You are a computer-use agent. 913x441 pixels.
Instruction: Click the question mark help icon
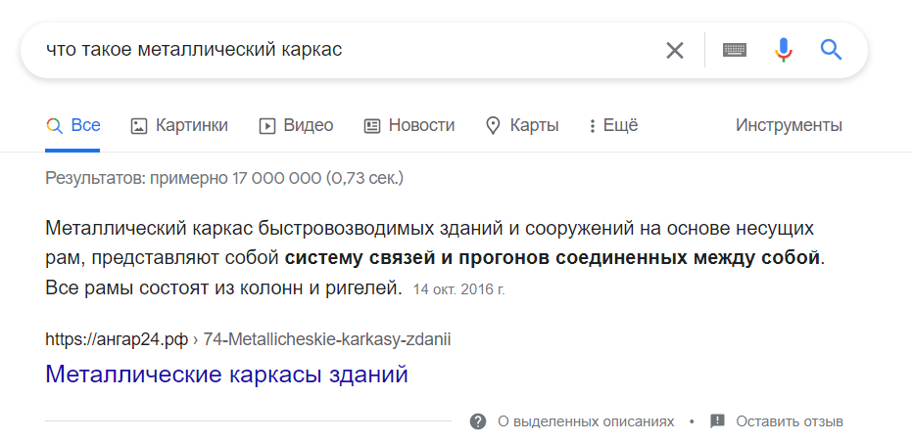pos(478,421)
